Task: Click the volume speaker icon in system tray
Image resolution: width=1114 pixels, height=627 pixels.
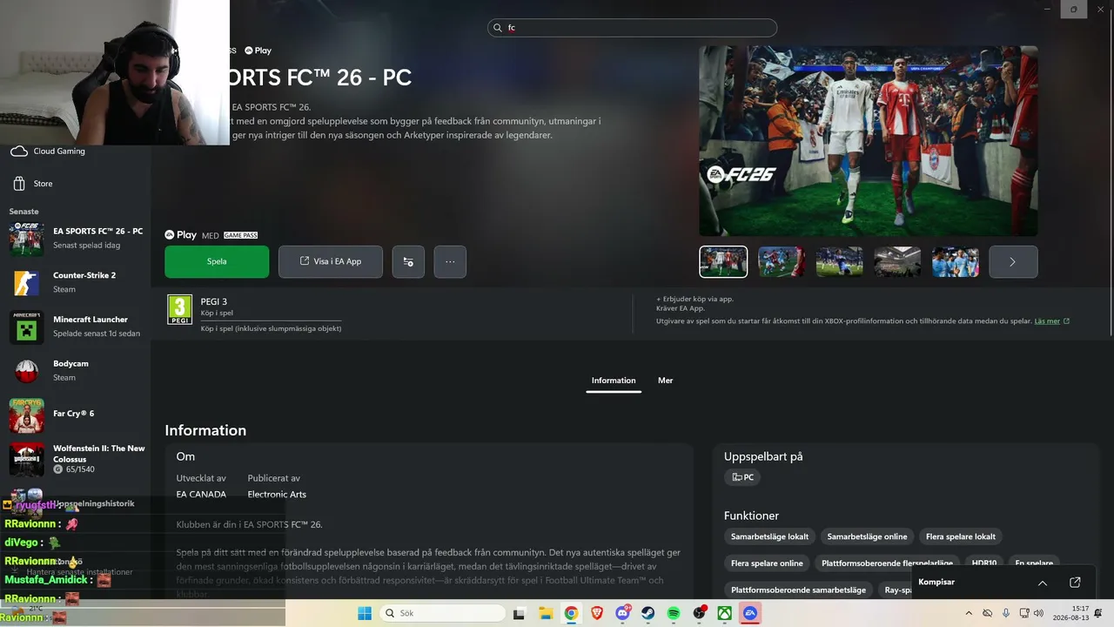Action: pos(1038,613)
